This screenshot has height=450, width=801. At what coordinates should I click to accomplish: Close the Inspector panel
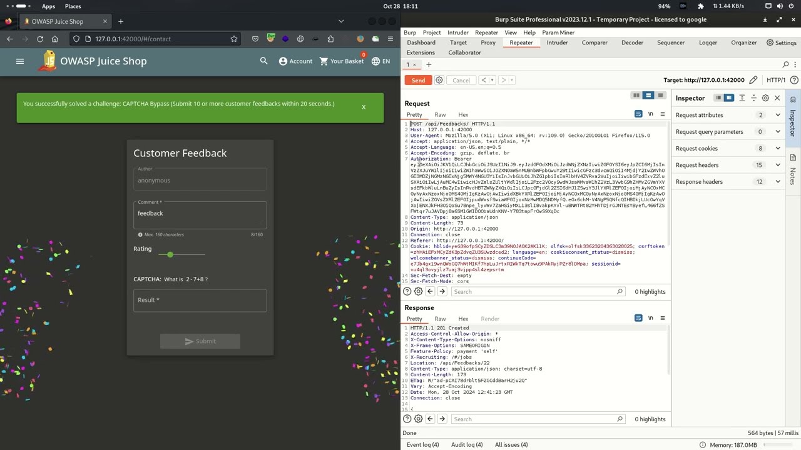[x=777, y=98]
